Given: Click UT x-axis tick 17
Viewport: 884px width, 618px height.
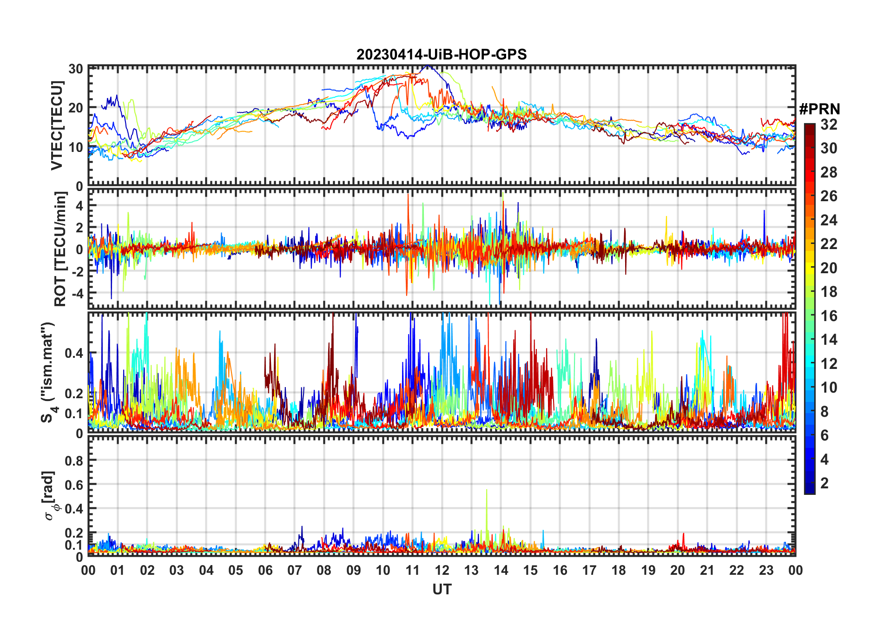Looking at the screenshot, I should (x=589, y=570).
